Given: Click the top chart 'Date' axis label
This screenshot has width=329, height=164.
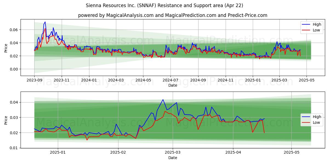Looking at the screenshot, I should coord(173,85).
